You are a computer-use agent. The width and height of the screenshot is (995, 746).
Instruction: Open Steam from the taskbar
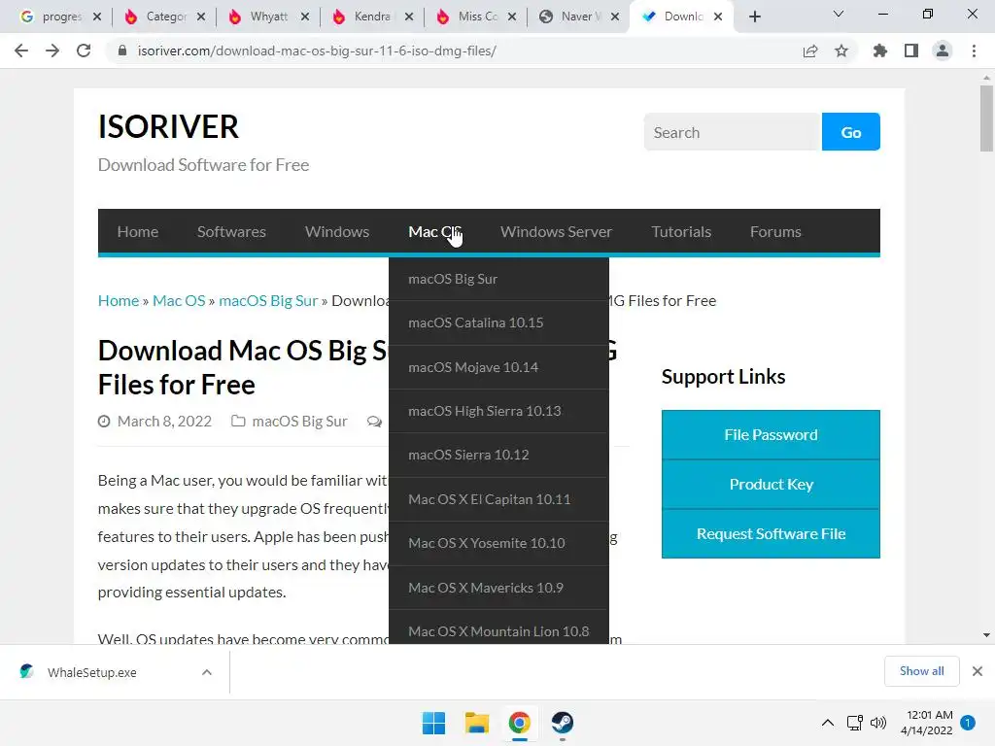[x=563, y=723]
